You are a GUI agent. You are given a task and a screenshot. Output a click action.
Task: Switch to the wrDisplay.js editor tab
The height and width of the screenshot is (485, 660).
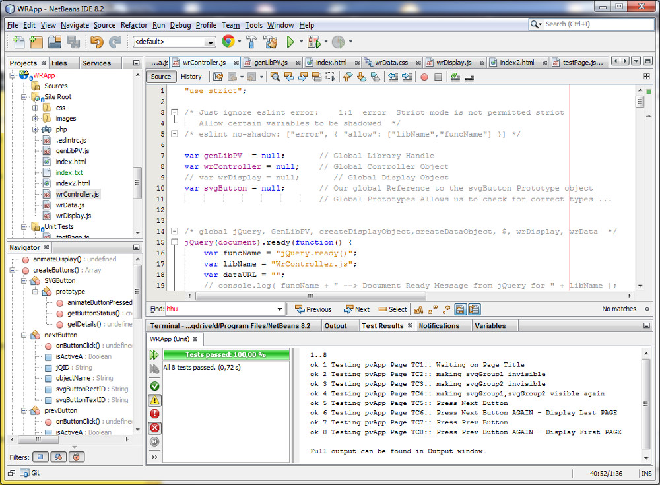tap(454, 63)
